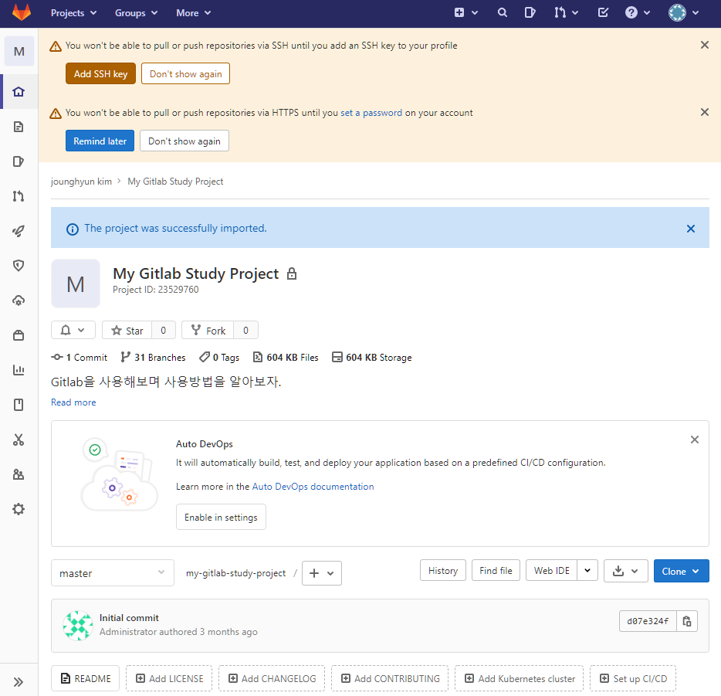The image size is (721, 696).
Task: Click the History button
Action: (443, 570)
